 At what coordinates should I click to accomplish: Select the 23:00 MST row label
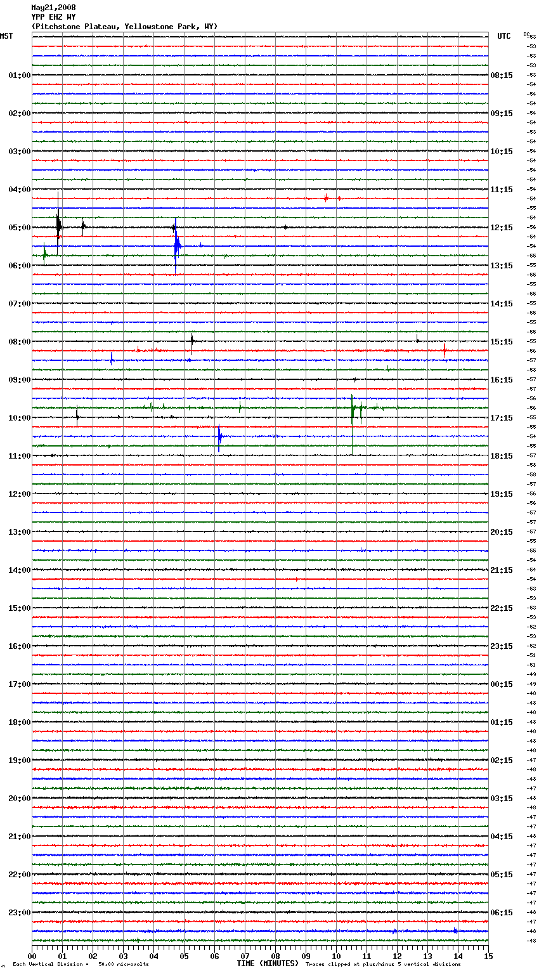pos(19,913)
